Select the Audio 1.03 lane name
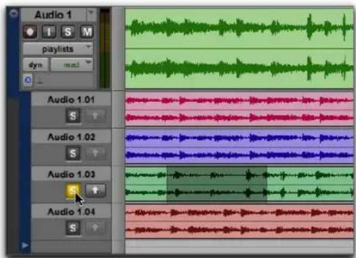Viewport: 356px width, 258px height. point(71,174)
